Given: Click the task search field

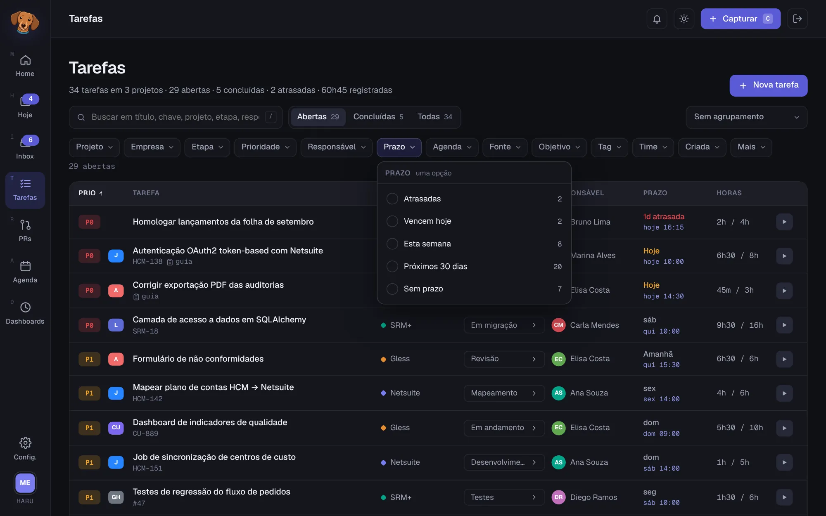Looking at the screenshot, I should point(176,117).
